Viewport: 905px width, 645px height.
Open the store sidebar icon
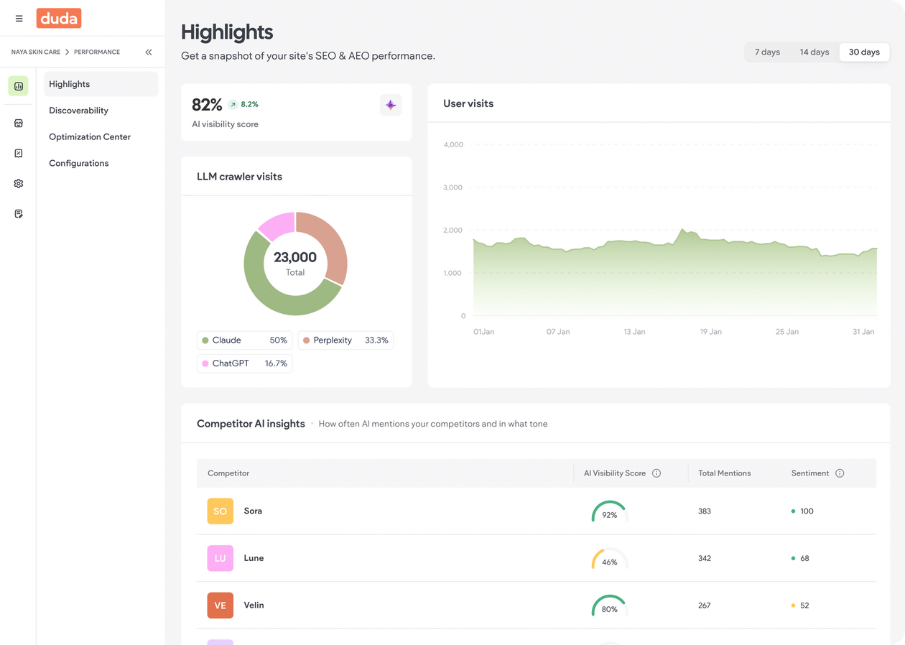point(19,124)
